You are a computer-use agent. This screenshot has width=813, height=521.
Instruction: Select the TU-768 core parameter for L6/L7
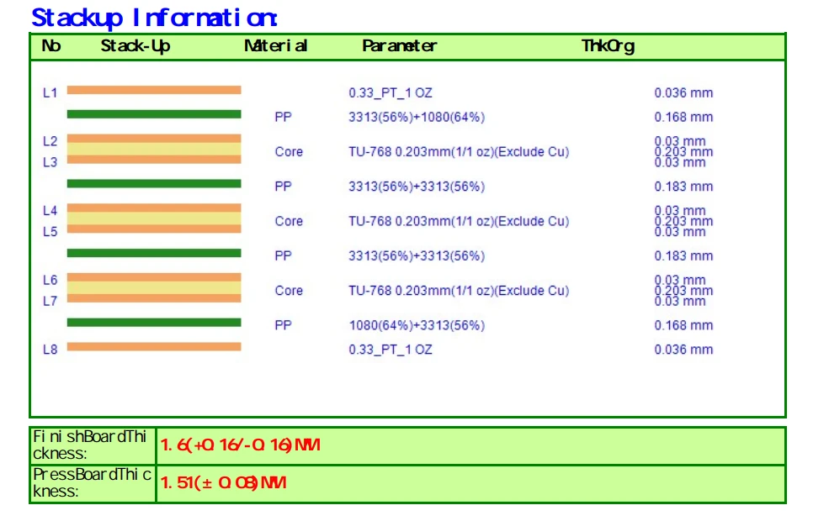pyautogui.click(x=459, y=291)
